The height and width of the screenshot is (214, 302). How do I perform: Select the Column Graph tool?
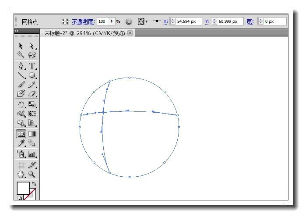32,154
